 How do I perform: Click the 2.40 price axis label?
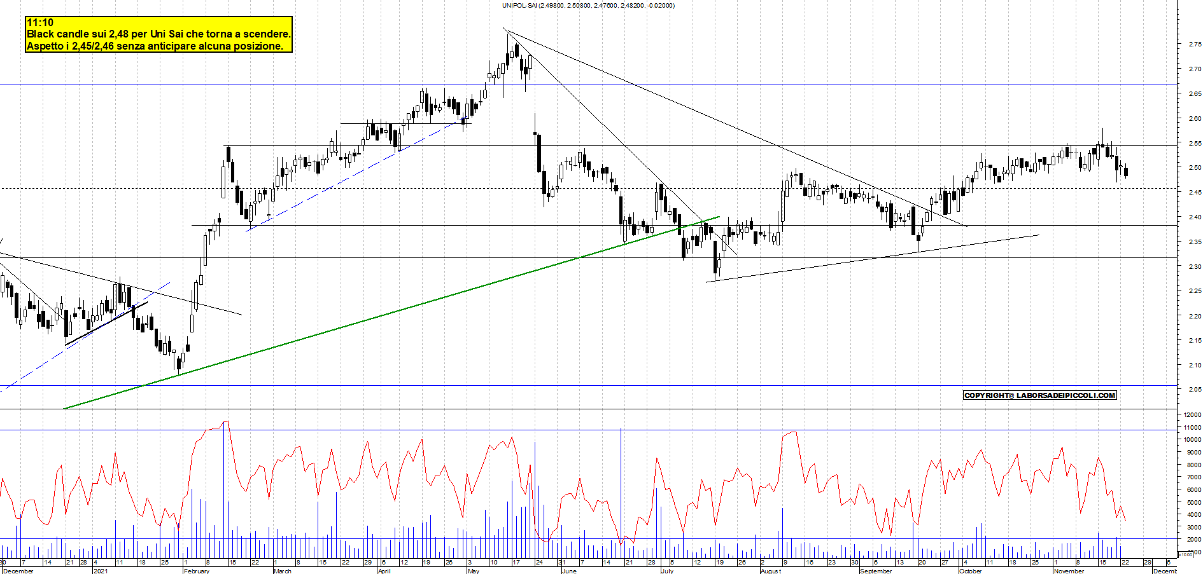(1195, 217)
